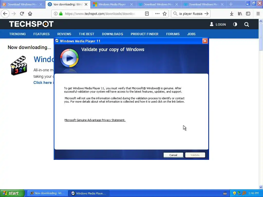Open the Firefox downloads arrow icon

[x=232, y=14]
